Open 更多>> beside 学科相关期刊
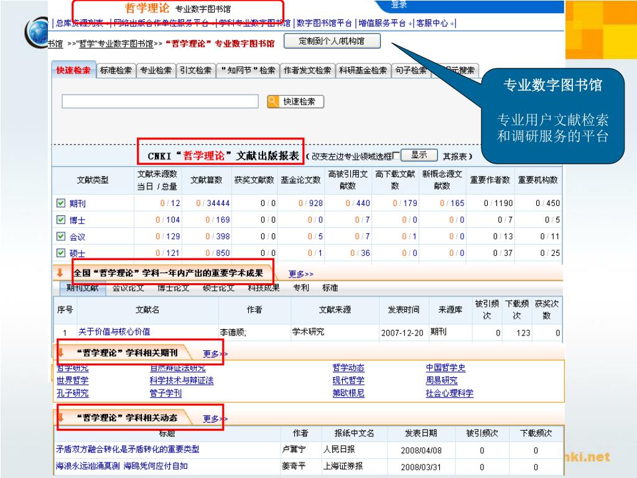 coord(215,354)
